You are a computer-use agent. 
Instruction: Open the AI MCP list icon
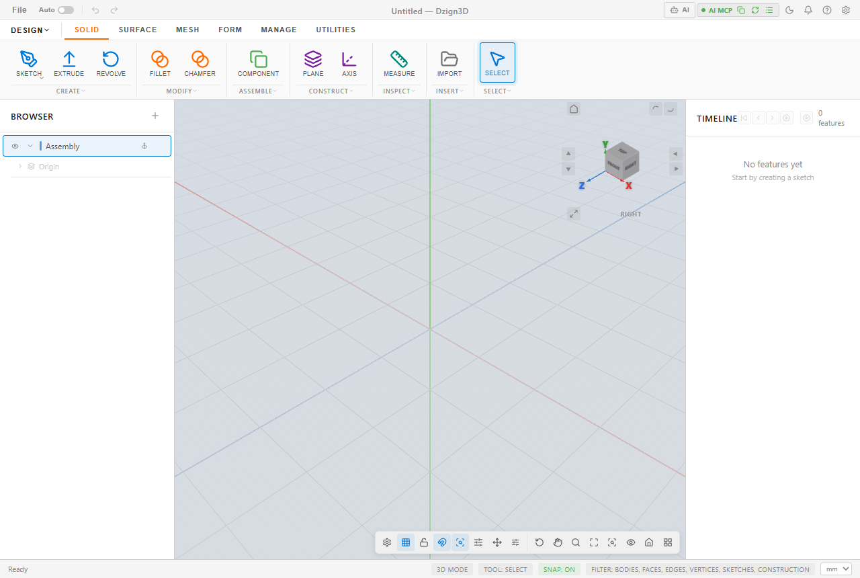coord(769,10)
